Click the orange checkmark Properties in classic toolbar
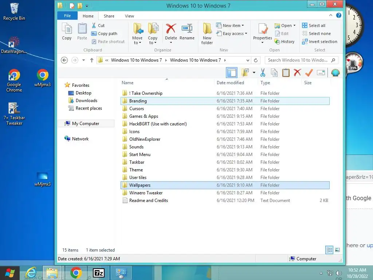This screenshot has width=373, height=280. pos(309,73)
